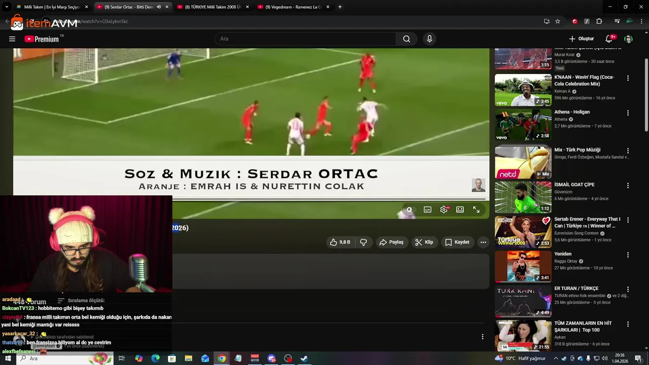This screenshot has height=365, width=649.
Task: Open the Windows Start button
Action: pos(8,358)
